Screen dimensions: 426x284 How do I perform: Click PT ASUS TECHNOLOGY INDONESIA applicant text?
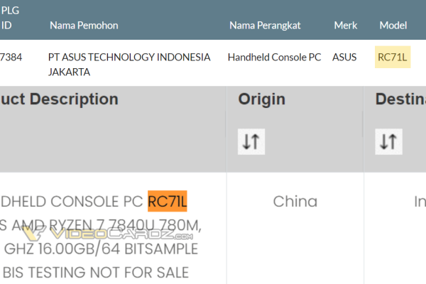129,57
